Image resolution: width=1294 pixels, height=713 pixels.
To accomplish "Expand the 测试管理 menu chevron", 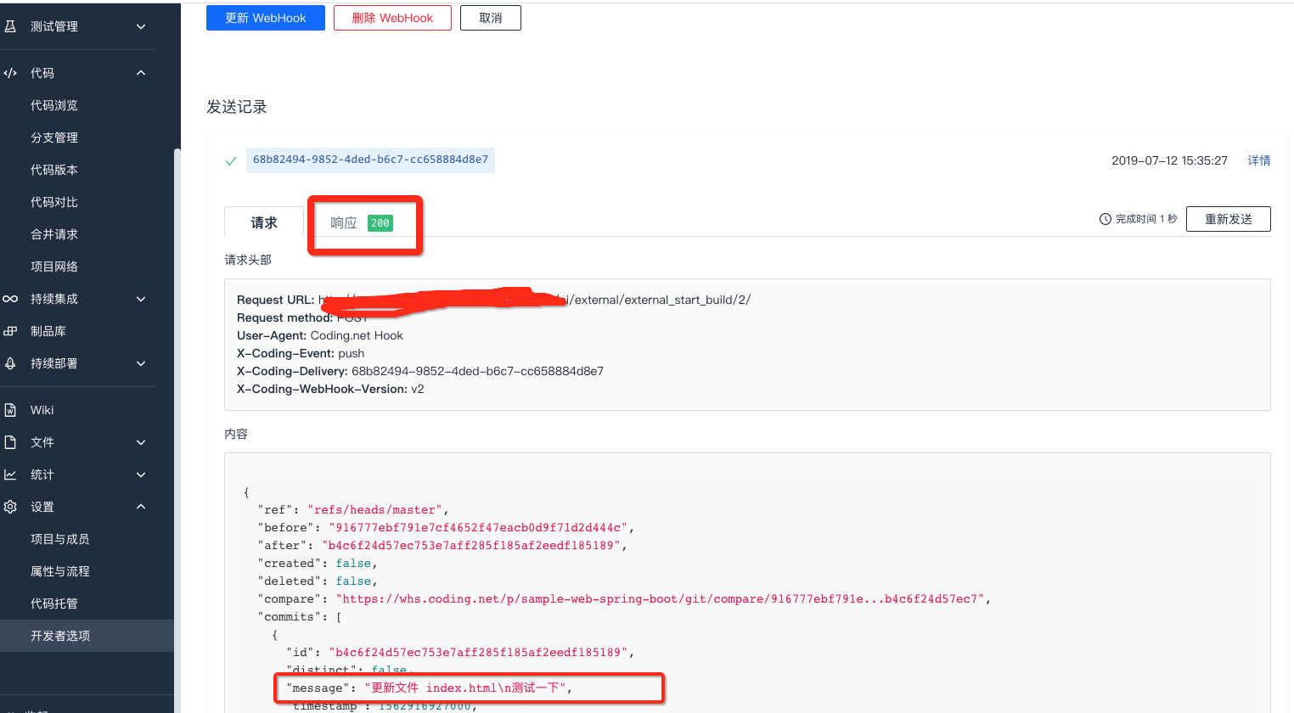I will (x=141, y=26).
